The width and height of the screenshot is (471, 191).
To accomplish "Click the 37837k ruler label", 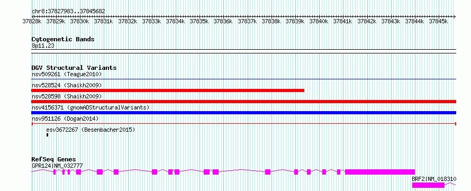I will 247,21.
